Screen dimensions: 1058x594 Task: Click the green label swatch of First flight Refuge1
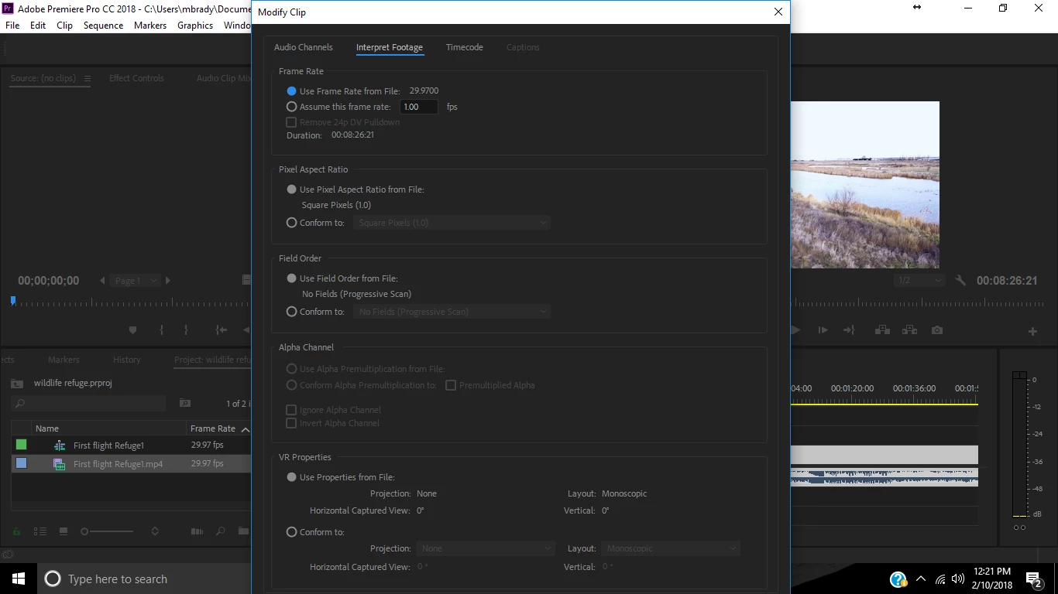22,445
